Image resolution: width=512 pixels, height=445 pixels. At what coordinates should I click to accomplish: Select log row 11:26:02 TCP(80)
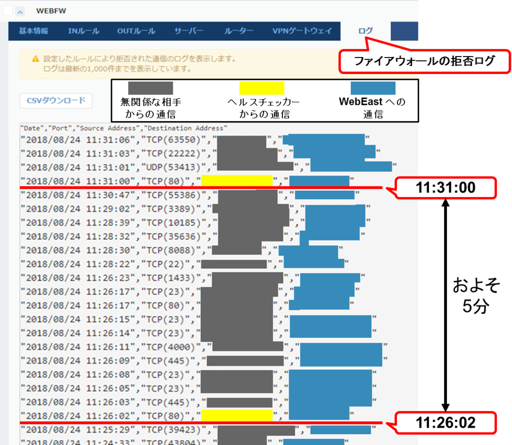[187, 416]
